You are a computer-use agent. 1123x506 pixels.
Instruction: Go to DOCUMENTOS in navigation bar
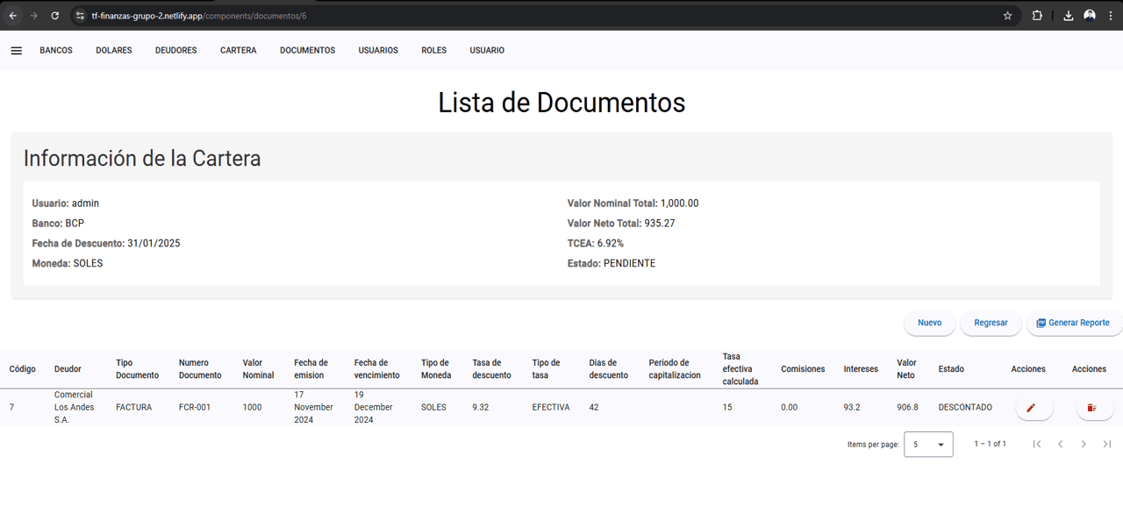point(308,51)
